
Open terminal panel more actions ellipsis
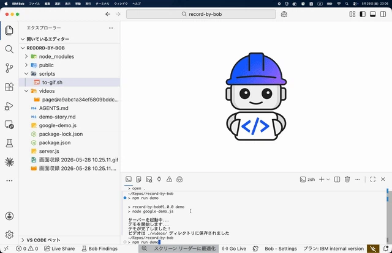[358, 180]
